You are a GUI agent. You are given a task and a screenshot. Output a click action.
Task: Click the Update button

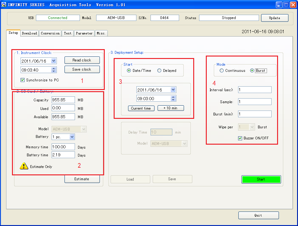(x=274, y=18)
